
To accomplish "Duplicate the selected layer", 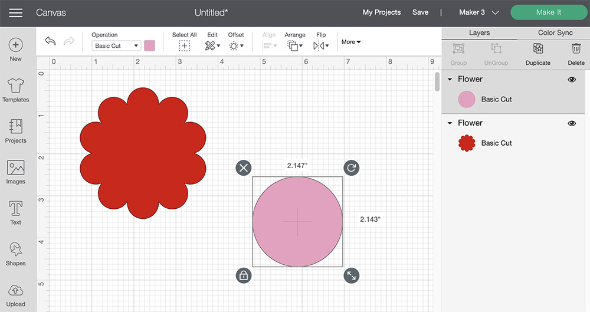I will pyautogui.click(x=538, y=54).
